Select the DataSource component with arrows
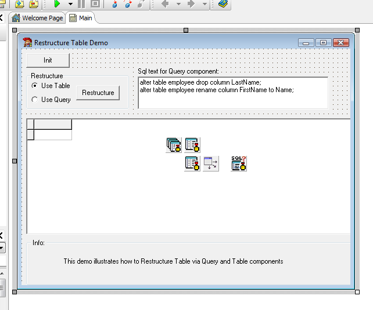Viewport: 373px width, 310px height. (210, 163)
